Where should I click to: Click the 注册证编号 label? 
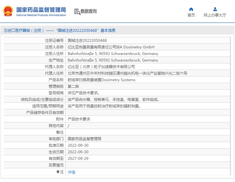pyautogui.click(x=54, y=41)
